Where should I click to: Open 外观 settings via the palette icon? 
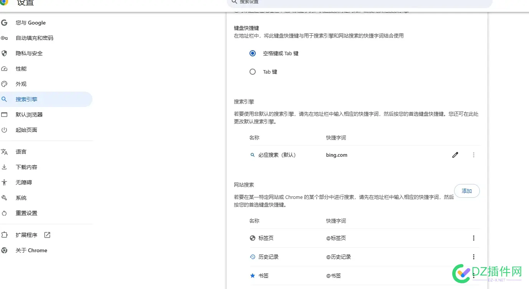coord(4,84)
